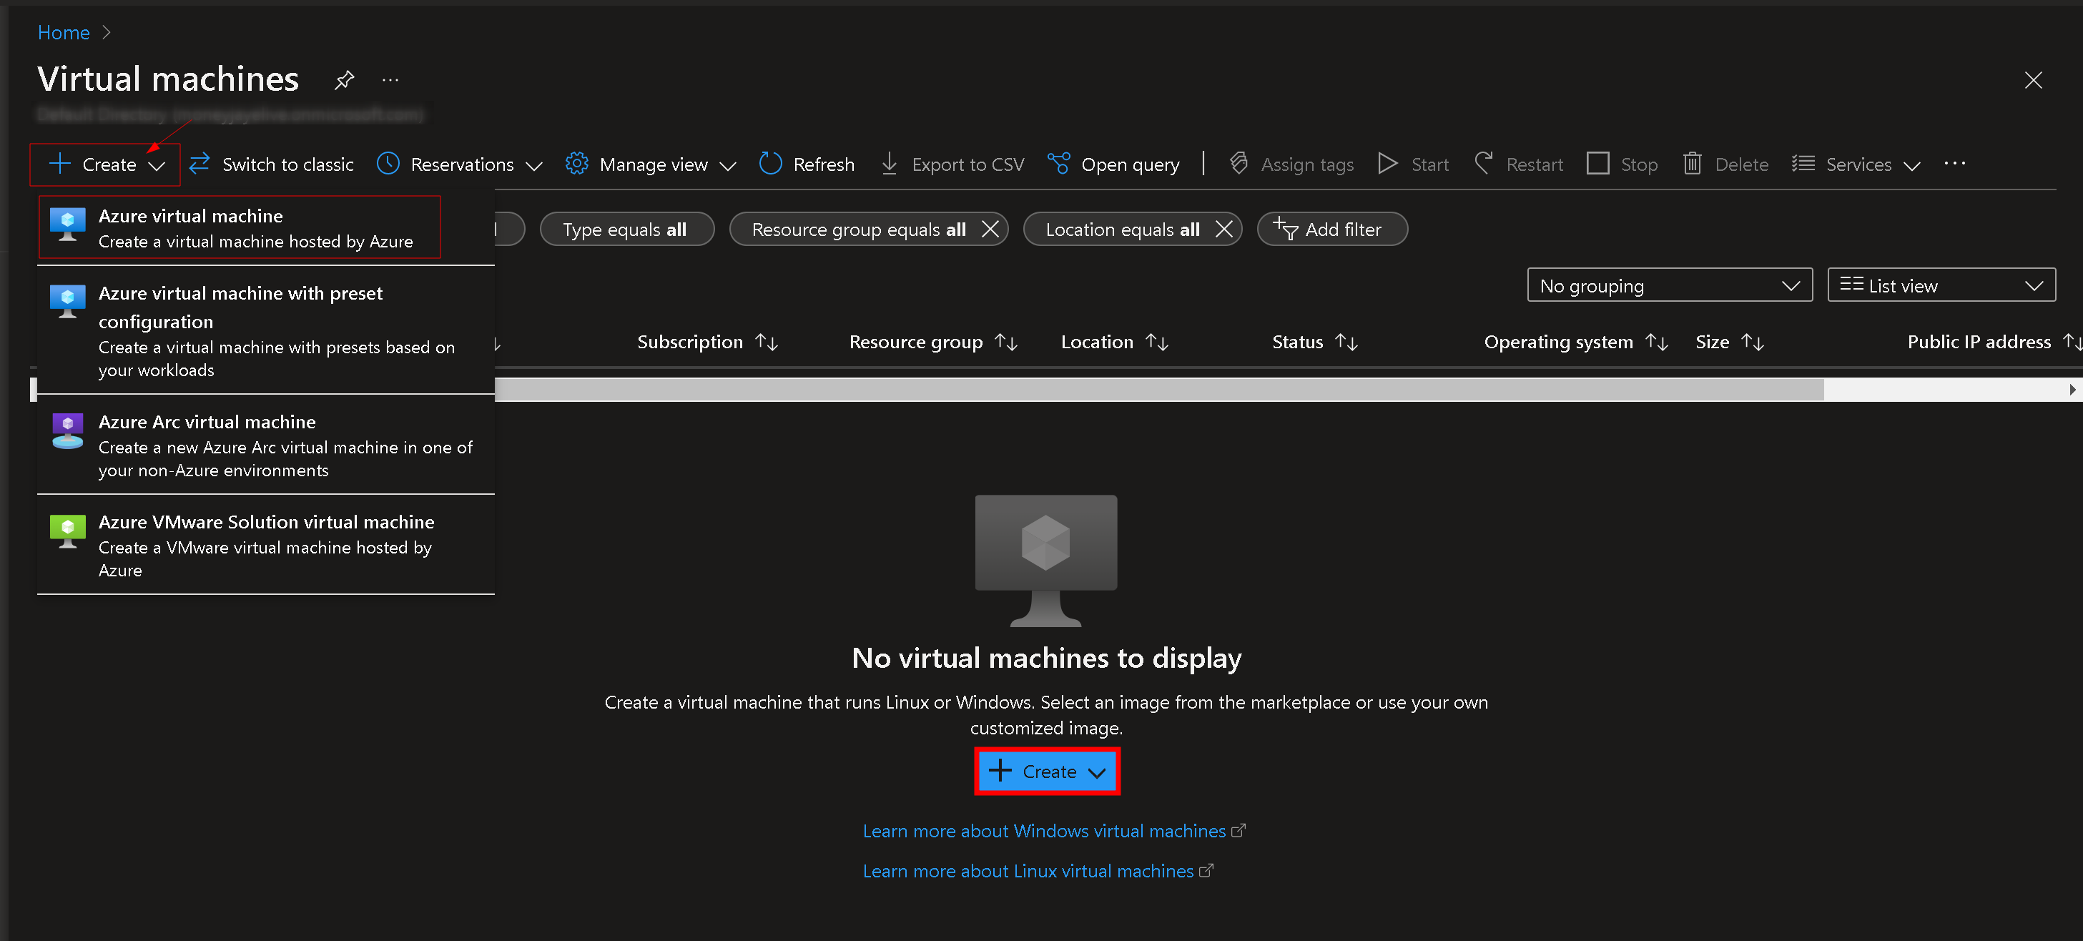Click the Type equals all filter
This screenshot has height=941, width=2083.
point(626,229)
